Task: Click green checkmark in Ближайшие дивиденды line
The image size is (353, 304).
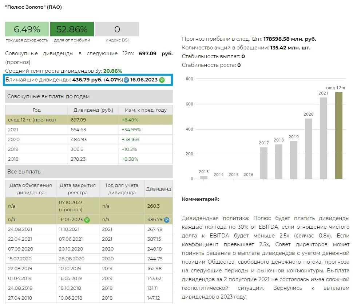Action: (x=162, y=80)
